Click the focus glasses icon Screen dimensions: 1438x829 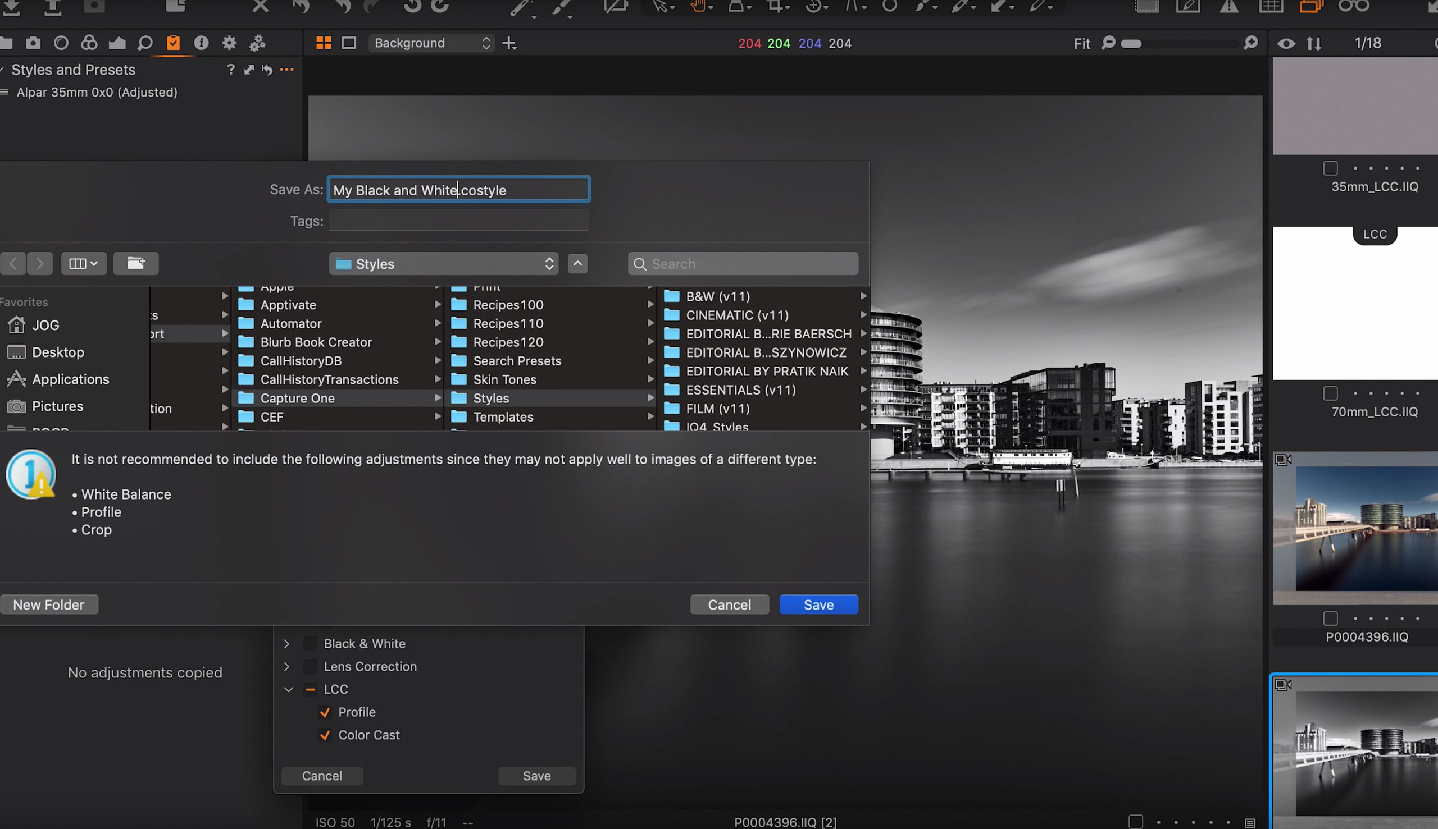pyautogui.click(x=1353, y=7)
